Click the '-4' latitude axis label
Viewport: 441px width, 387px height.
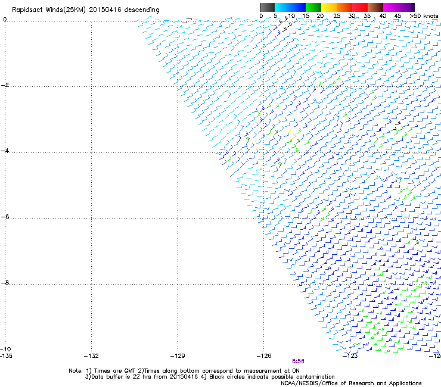(x=5, y=151)
